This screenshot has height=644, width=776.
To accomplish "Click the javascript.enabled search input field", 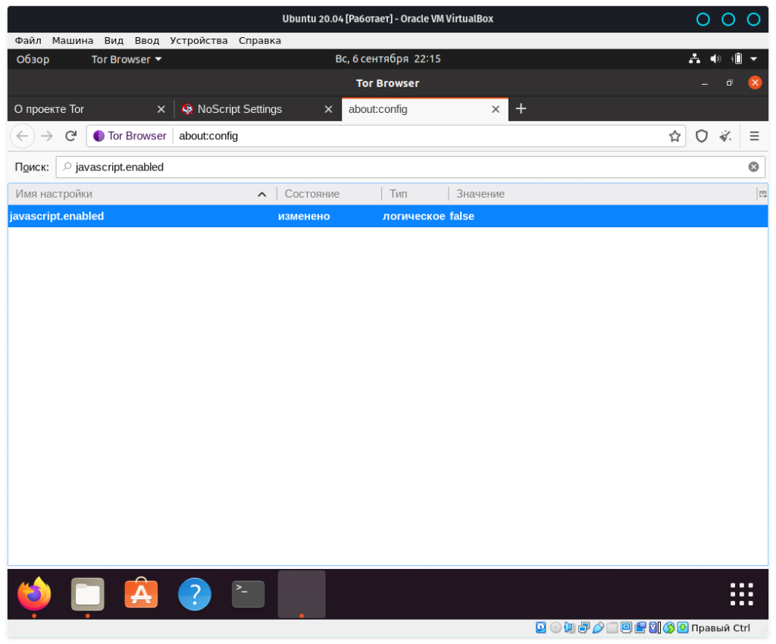I will pos(402,167).
